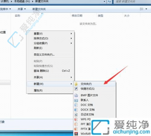Expand the 排序方式(O) submenu arrow

pyautogui.click(x=71, y=38)
